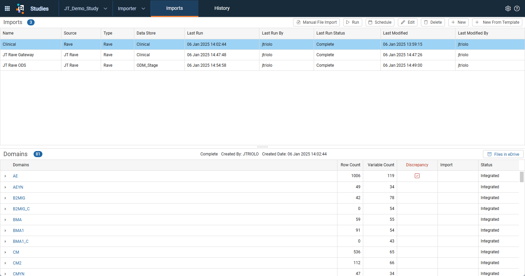Click the Domains count badge 81
The image size is (525, 276).
[38, 154]
